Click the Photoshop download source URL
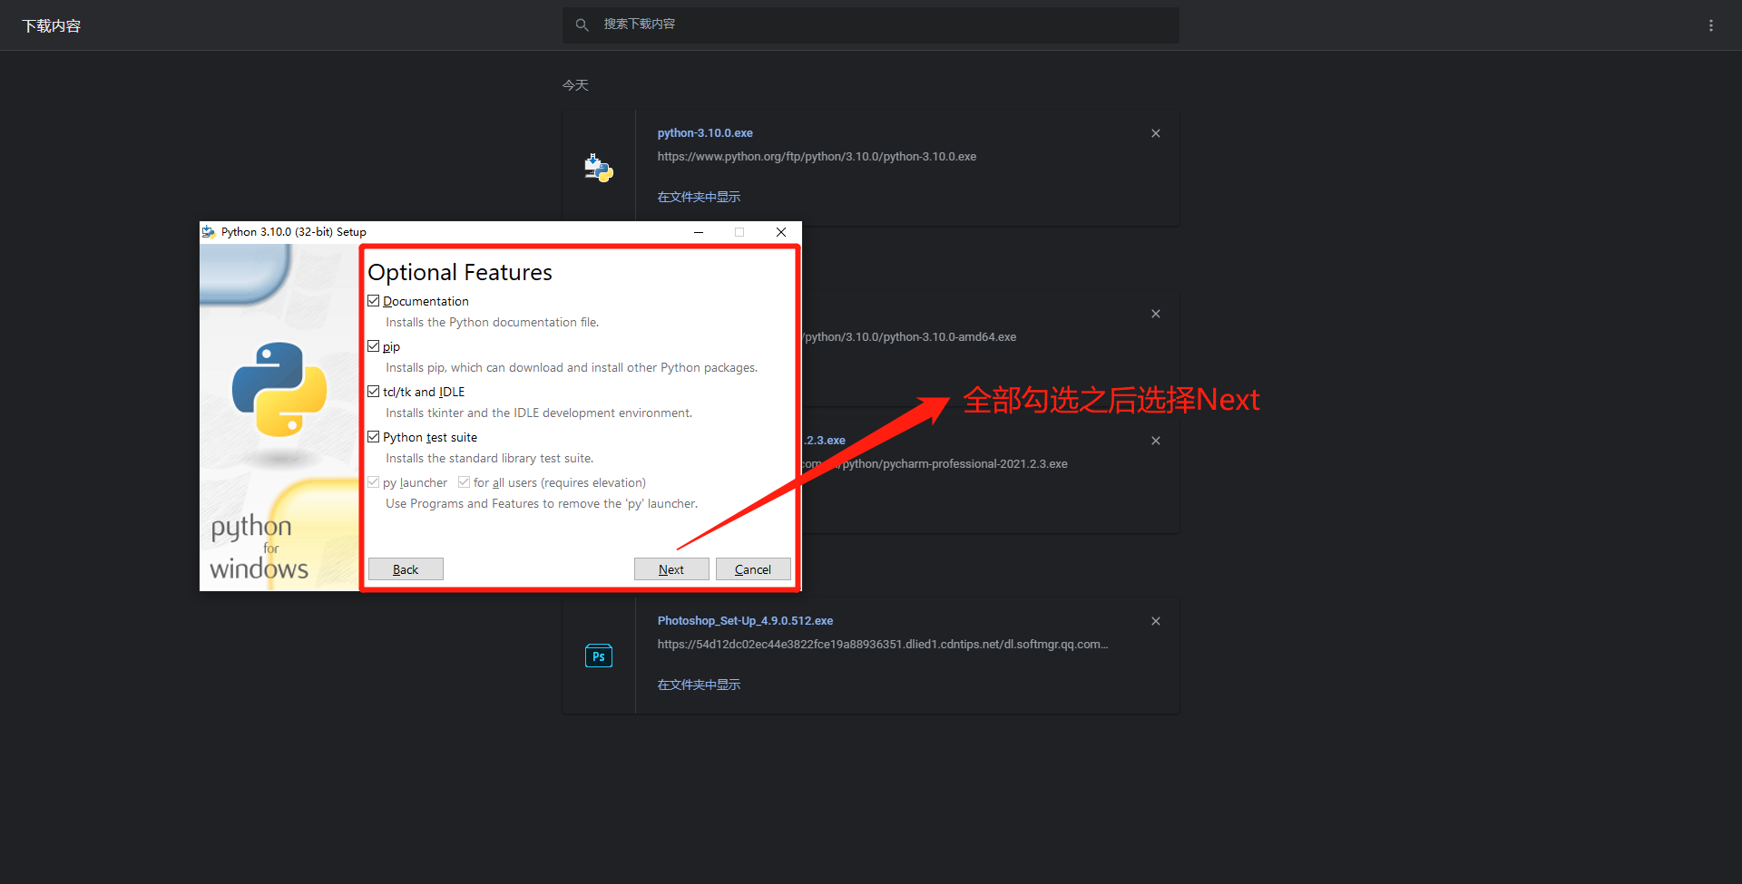The height and width of the screenshot is (884, 1742). click(883, 645)
